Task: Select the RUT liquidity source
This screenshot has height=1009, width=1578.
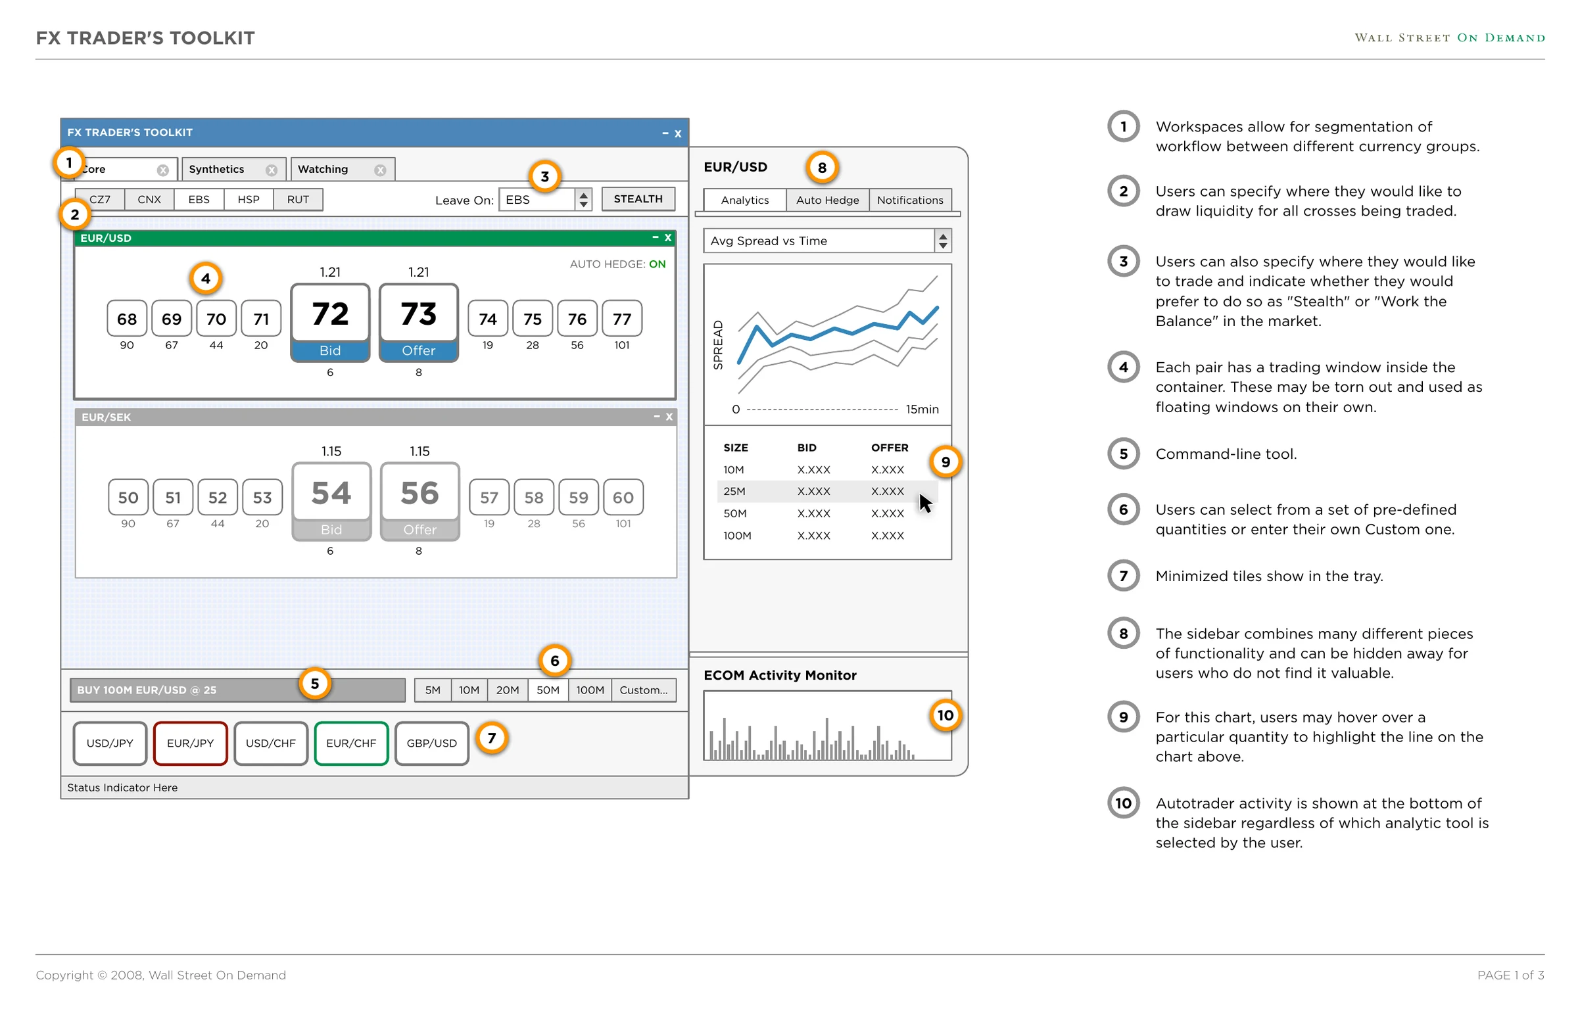Action: tap(298, 200)
